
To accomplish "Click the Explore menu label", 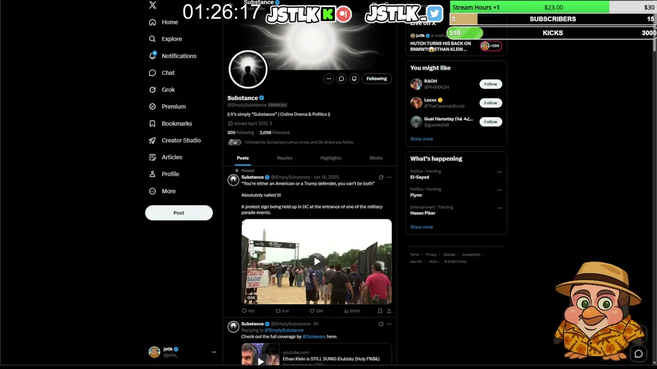I will (172, 39).
